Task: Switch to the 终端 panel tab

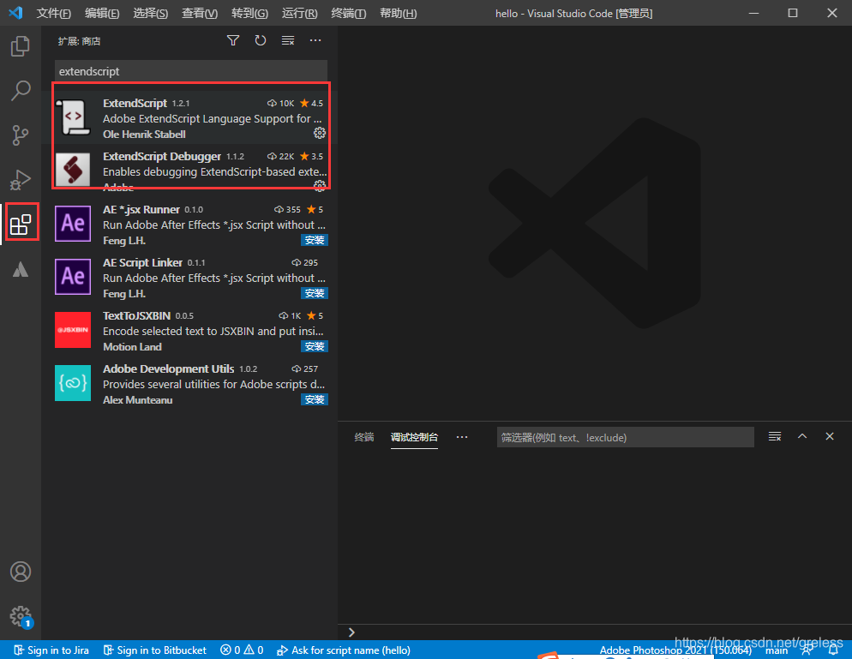Action: (x=364, y=437)
